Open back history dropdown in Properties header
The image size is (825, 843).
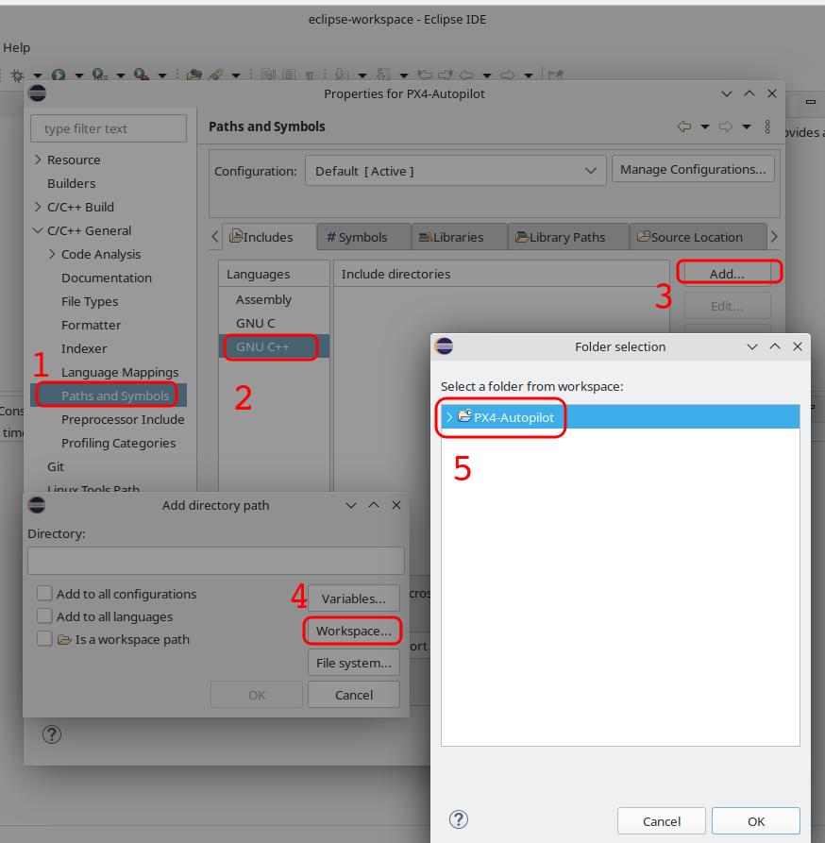tap(704, 126)
